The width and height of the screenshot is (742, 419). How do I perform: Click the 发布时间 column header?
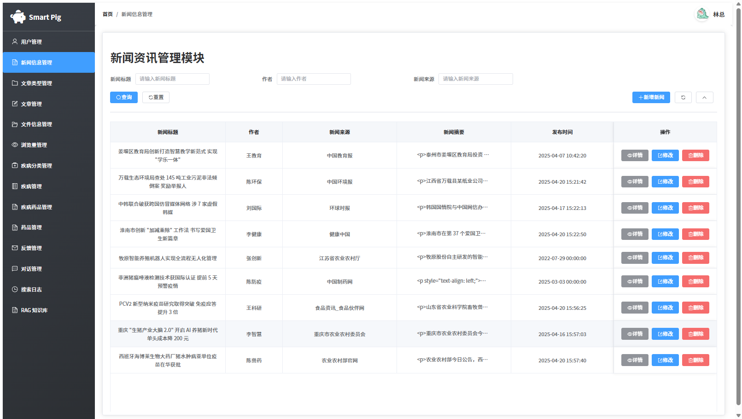click(562, 132)
